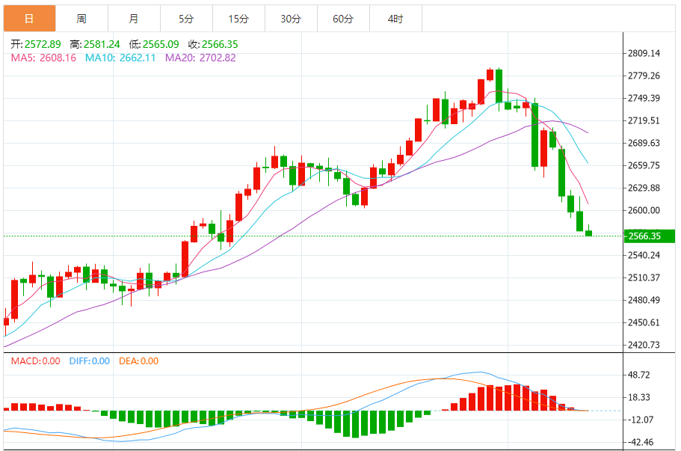Click the highest red candlestick near 2779
Screen dimensions: 681x451
(490, 75)
